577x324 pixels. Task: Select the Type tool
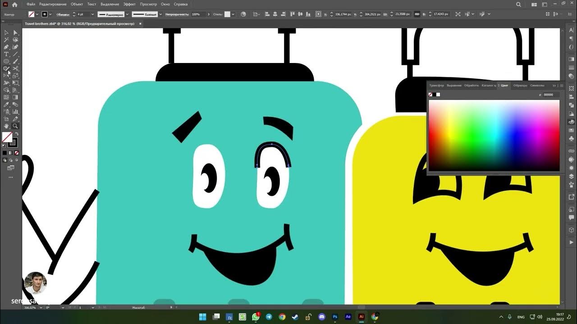(x=6, y=54)
